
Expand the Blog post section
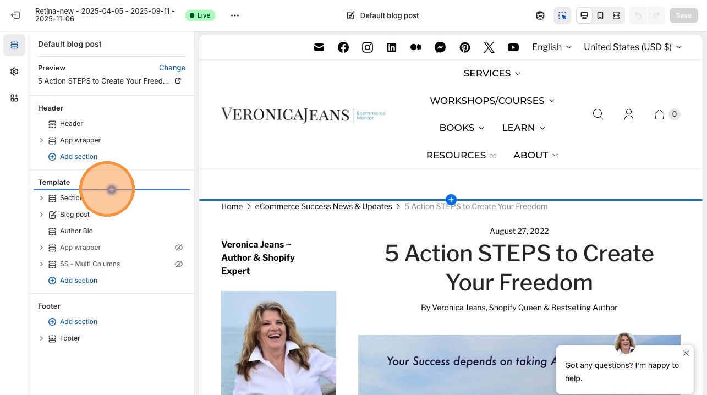click(41, 215)
